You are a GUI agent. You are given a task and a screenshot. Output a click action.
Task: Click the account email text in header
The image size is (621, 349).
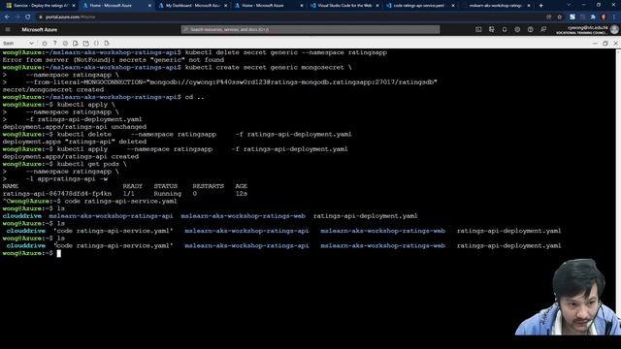[x=588, y=28]
